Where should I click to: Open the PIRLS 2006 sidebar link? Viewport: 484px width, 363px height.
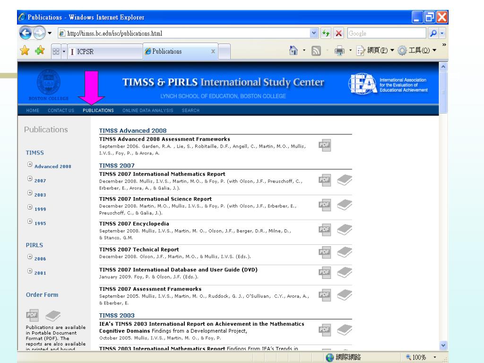(40, 259)
